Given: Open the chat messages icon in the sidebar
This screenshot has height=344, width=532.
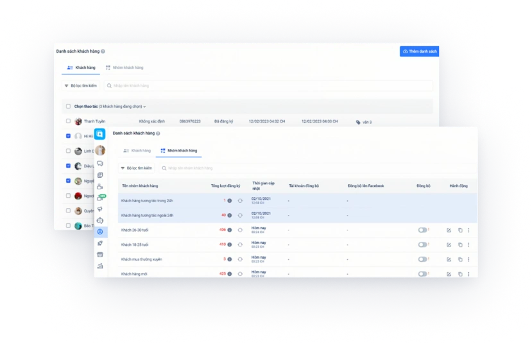Looking at the screenshot, I should (100, 164).
